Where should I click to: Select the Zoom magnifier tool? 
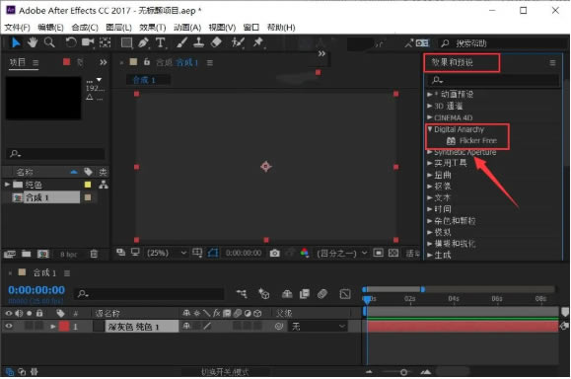coord(49,42)
